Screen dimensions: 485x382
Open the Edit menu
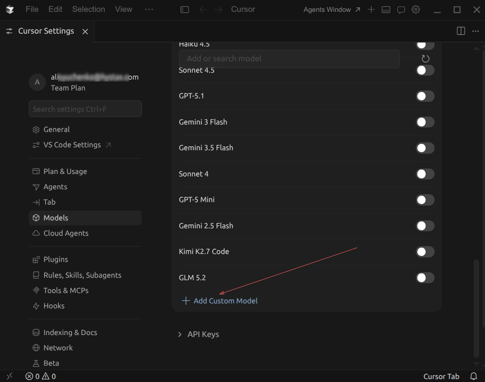(55, 9)
